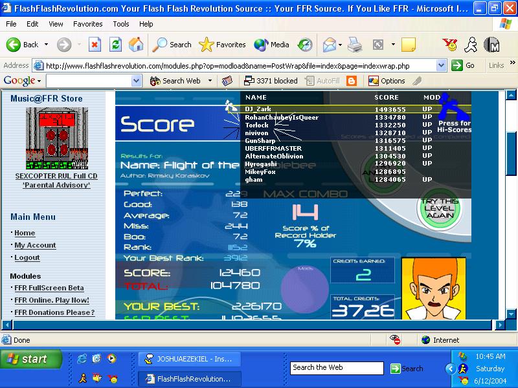Open Yahoo Messenger icon in toolbar
518x388 pixels.
[x=450, y=45]
